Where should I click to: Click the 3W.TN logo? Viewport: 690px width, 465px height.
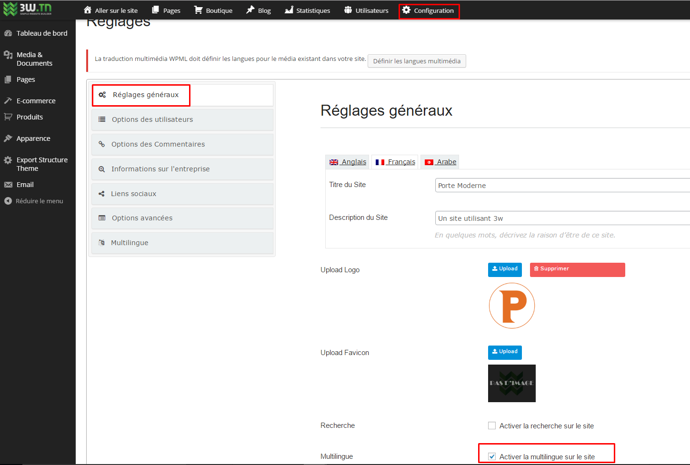(28, 9)
